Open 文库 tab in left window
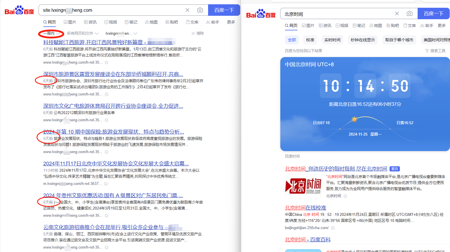This screenshot has width=450, height=252. pos(192,22)
